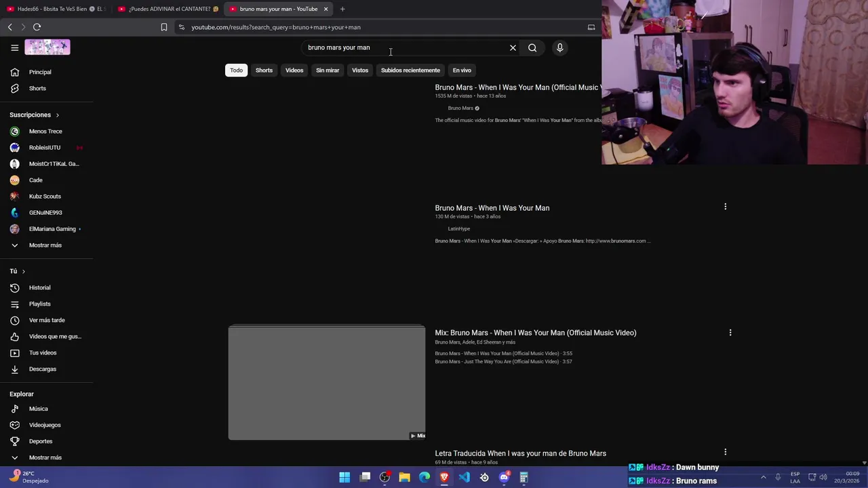Open the GENuINE993 channel
Viewport: 868px width, 488px height.
(46, 212)
